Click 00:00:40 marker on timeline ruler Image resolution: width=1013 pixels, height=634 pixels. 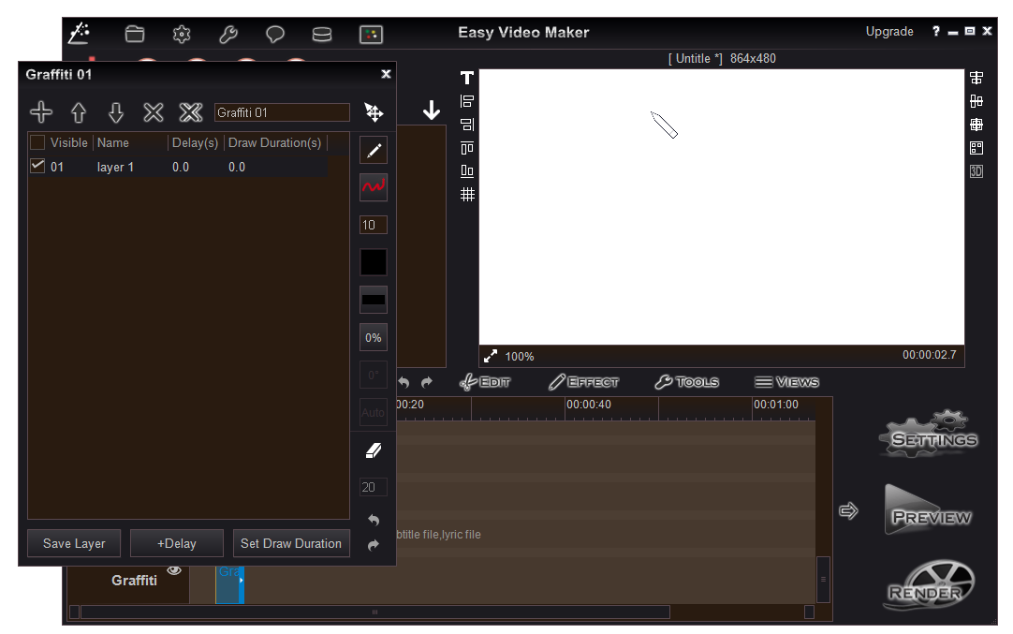(589, 404)
